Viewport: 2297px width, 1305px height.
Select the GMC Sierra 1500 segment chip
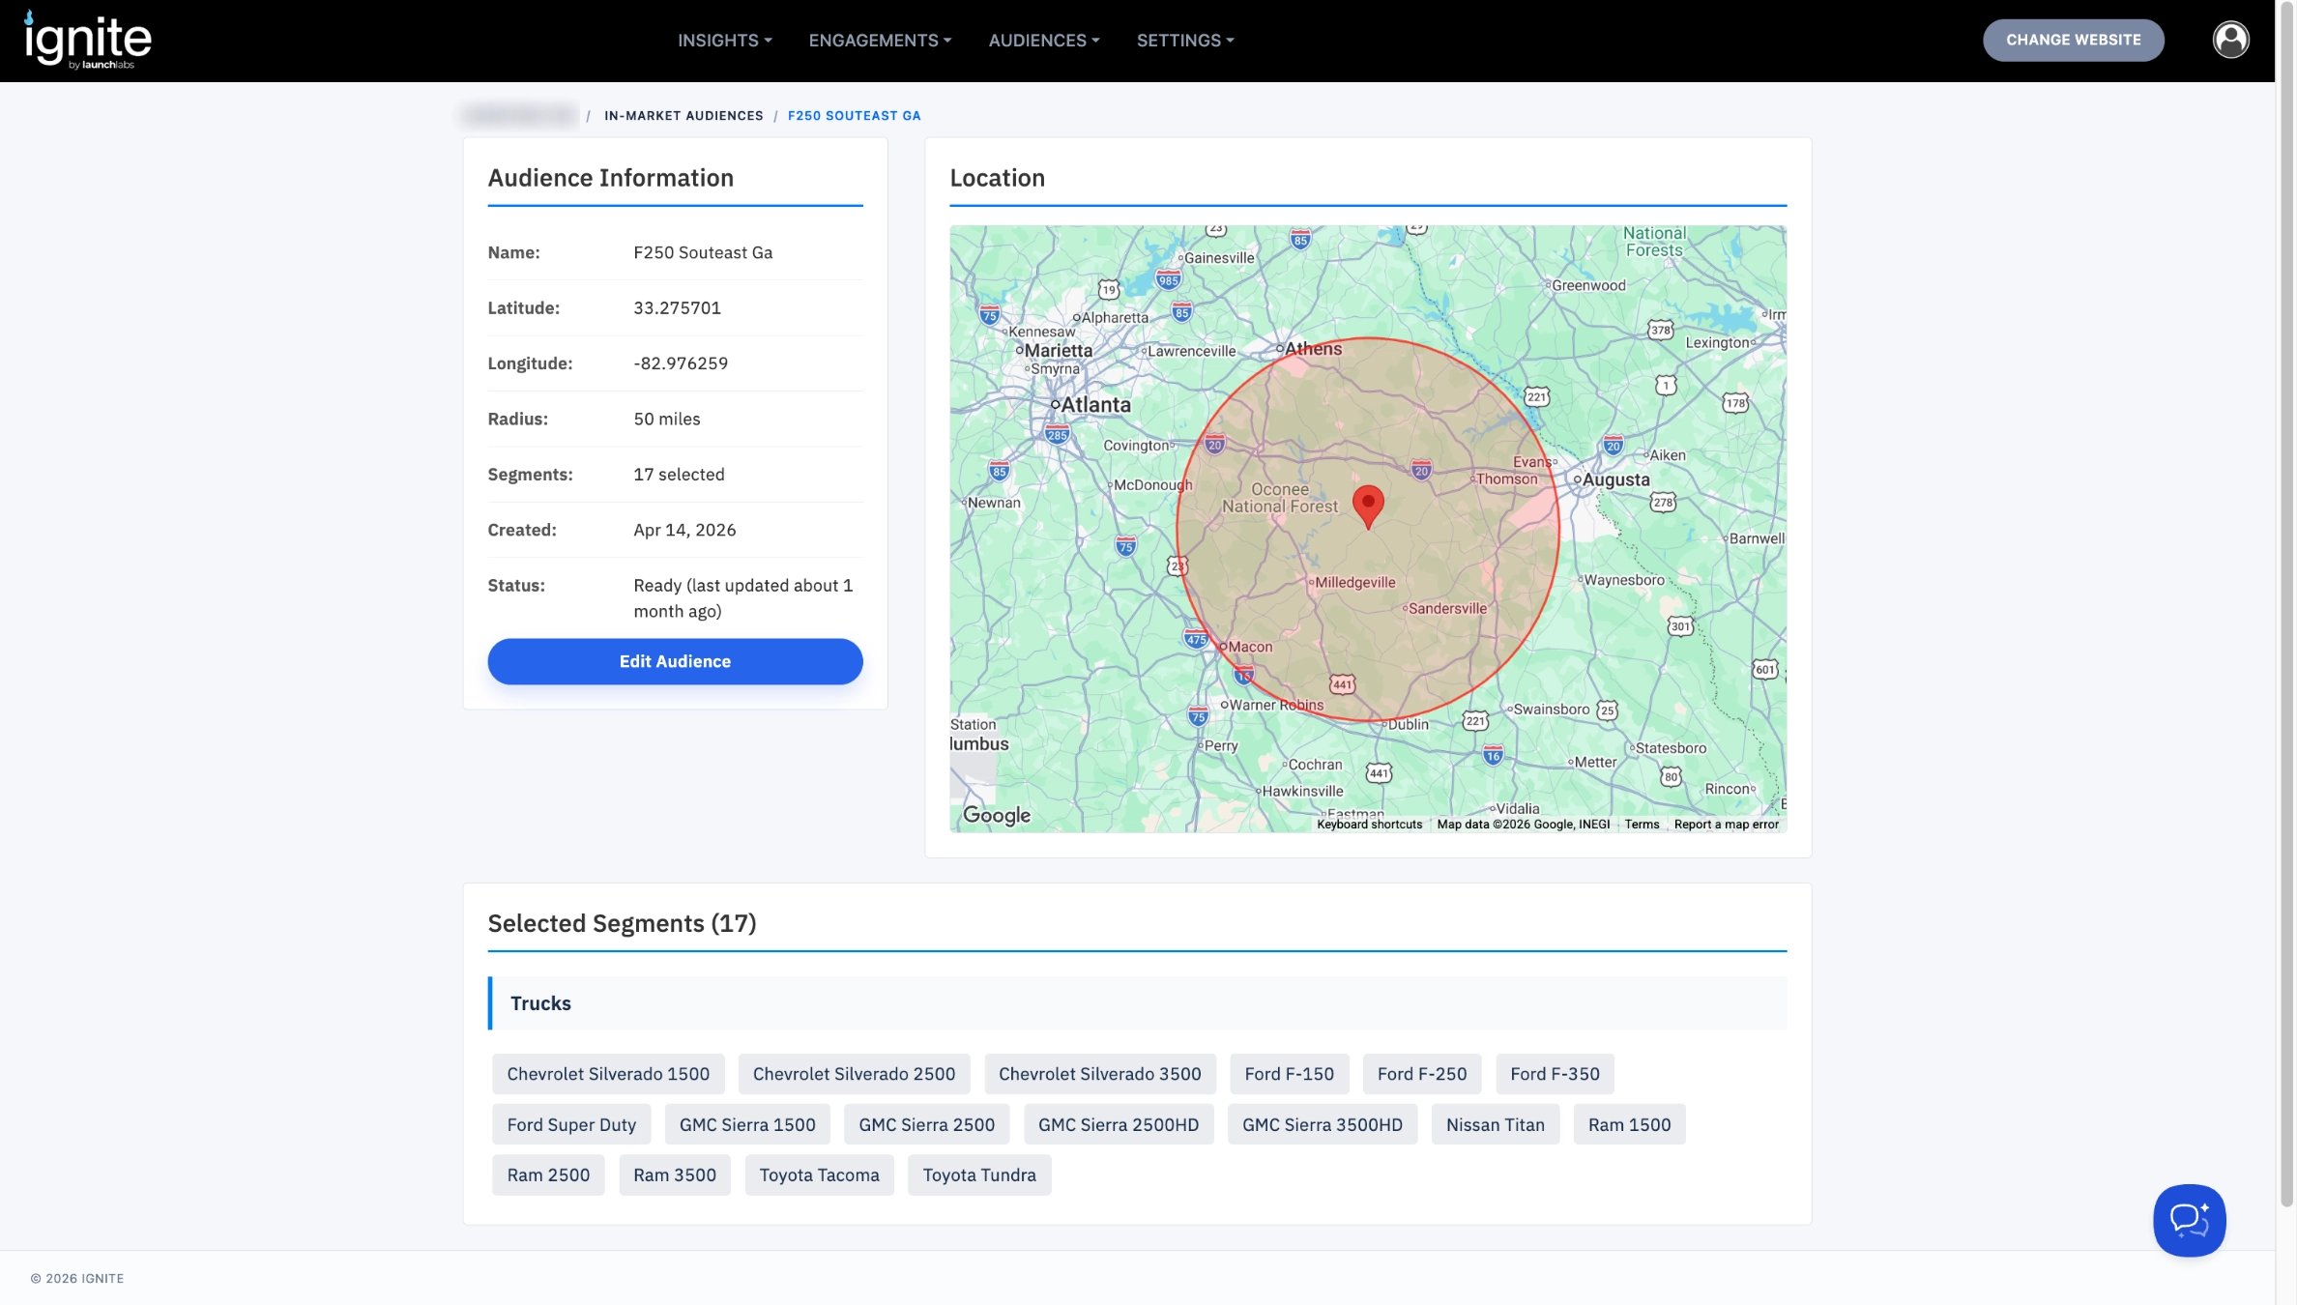click(x=747, y=1125)
